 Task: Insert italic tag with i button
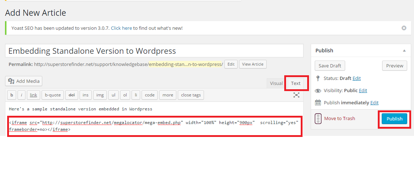click(22, 95)
